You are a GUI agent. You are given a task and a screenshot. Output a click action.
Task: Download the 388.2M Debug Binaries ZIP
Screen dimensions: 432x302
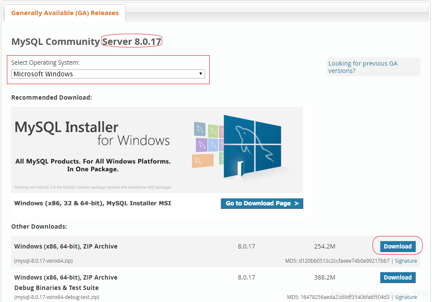coord(398,277)
